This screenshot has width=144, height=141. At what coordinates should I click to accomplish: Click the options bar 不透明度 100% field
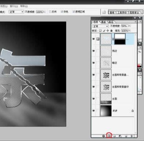39,12
